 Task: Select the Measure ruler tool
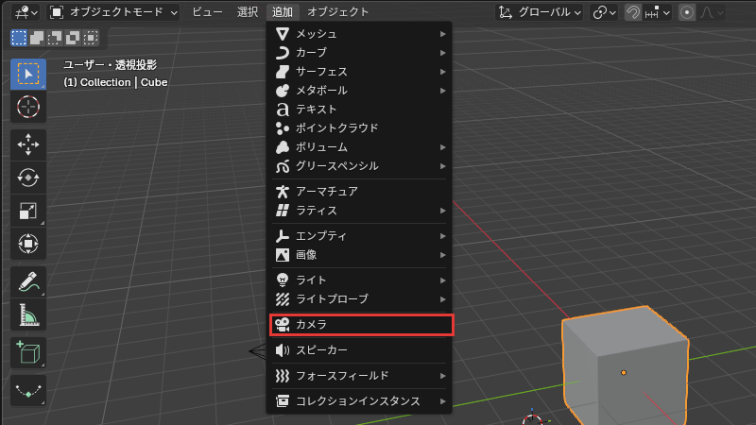28,314
